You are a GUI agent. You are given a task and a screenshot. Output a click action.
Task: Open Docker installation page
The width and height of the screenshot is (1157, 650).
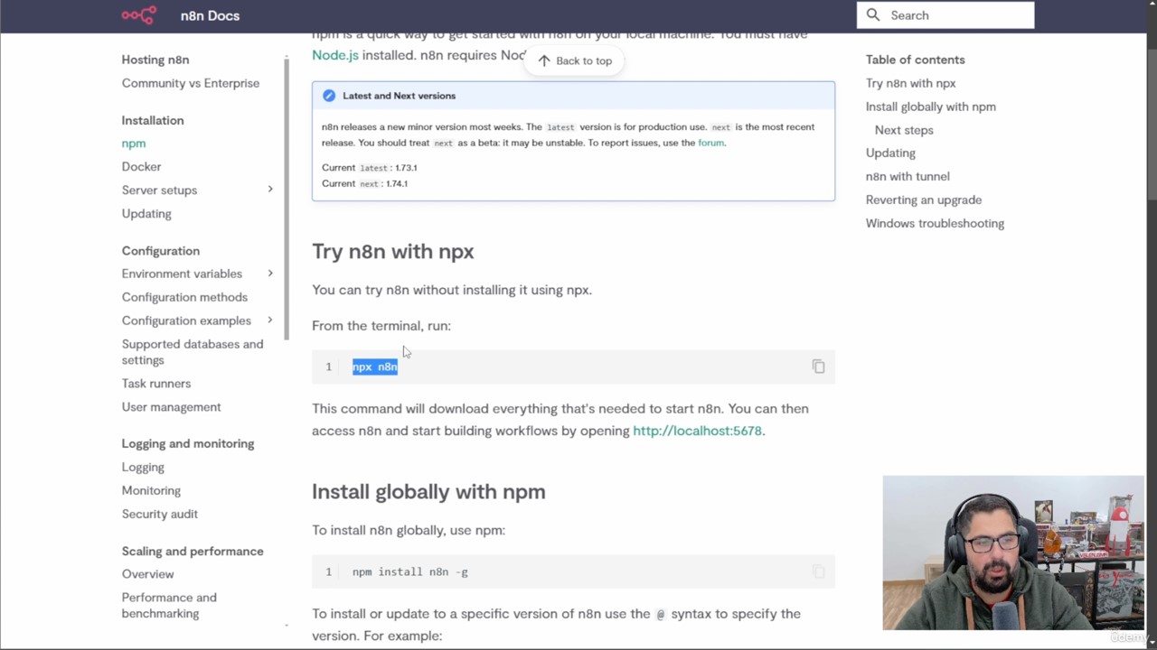coord(141,167)
